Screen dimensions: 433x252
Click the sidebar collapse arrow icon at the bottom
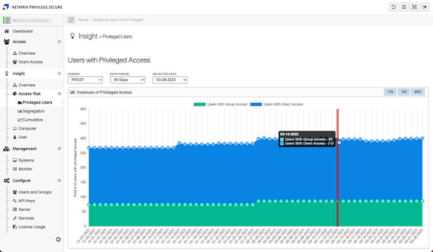click(58, 239)
